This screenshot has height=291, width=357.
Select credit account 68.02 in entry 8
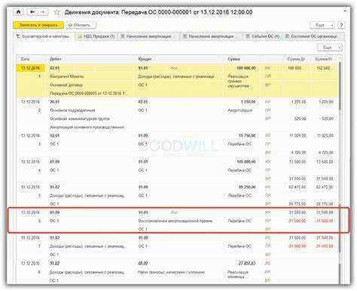(143, 264)
